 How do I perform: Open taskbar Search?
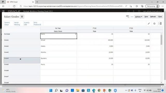(56, 90)
